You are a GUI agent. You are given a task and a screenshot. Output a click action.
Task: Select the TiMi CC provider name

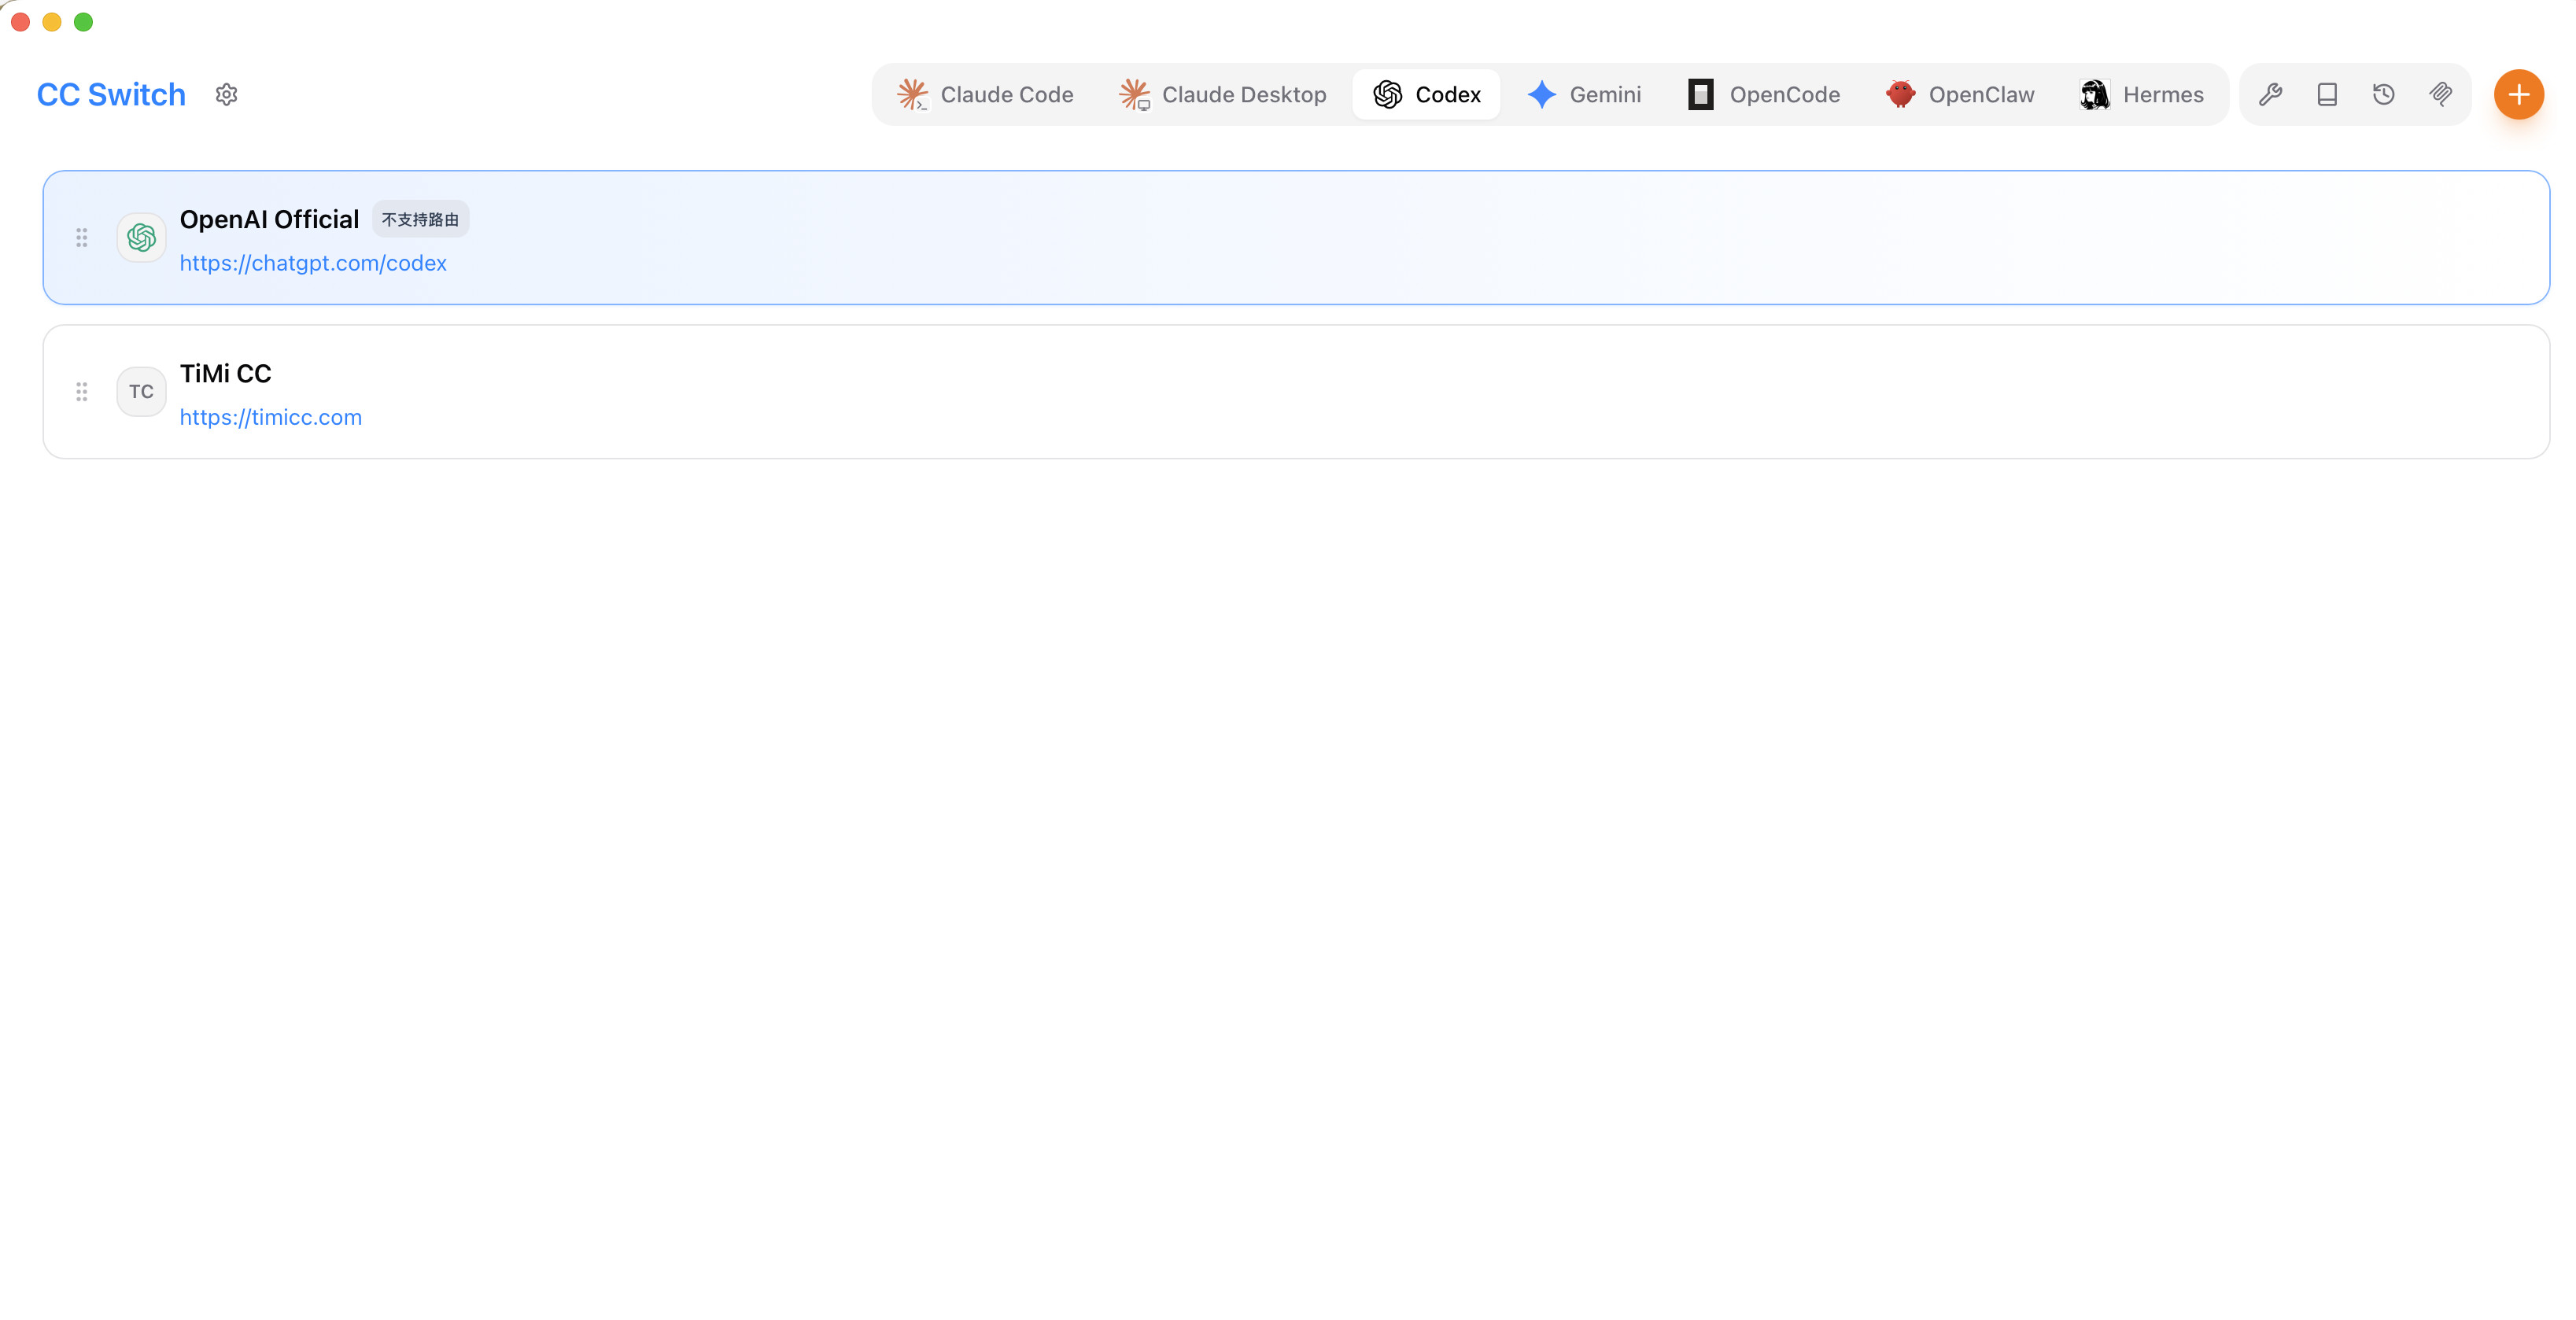click(226, 373)
